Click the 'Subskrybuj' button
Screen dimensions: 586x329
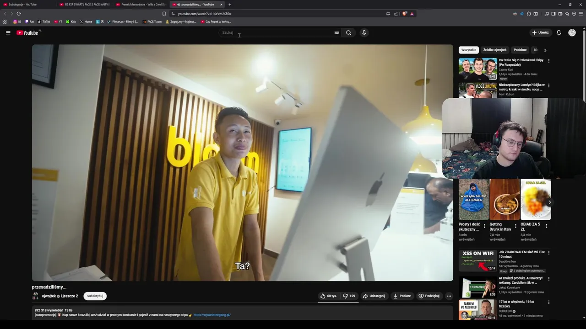(x=95, y=296)
